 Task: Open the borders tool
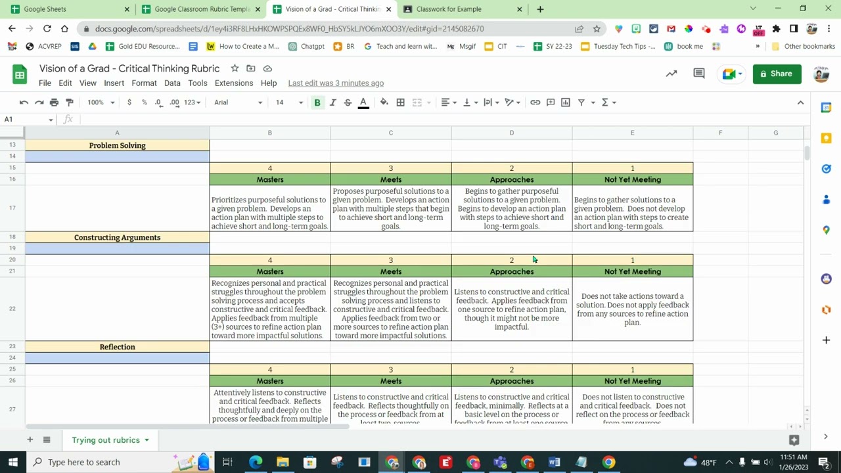point(400,102)
